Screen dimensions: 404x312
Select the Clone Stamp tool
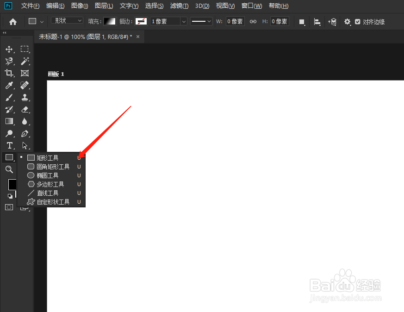25,97
